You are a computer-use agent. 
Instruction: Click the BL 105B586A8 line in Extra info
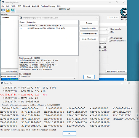coord(21,102)
